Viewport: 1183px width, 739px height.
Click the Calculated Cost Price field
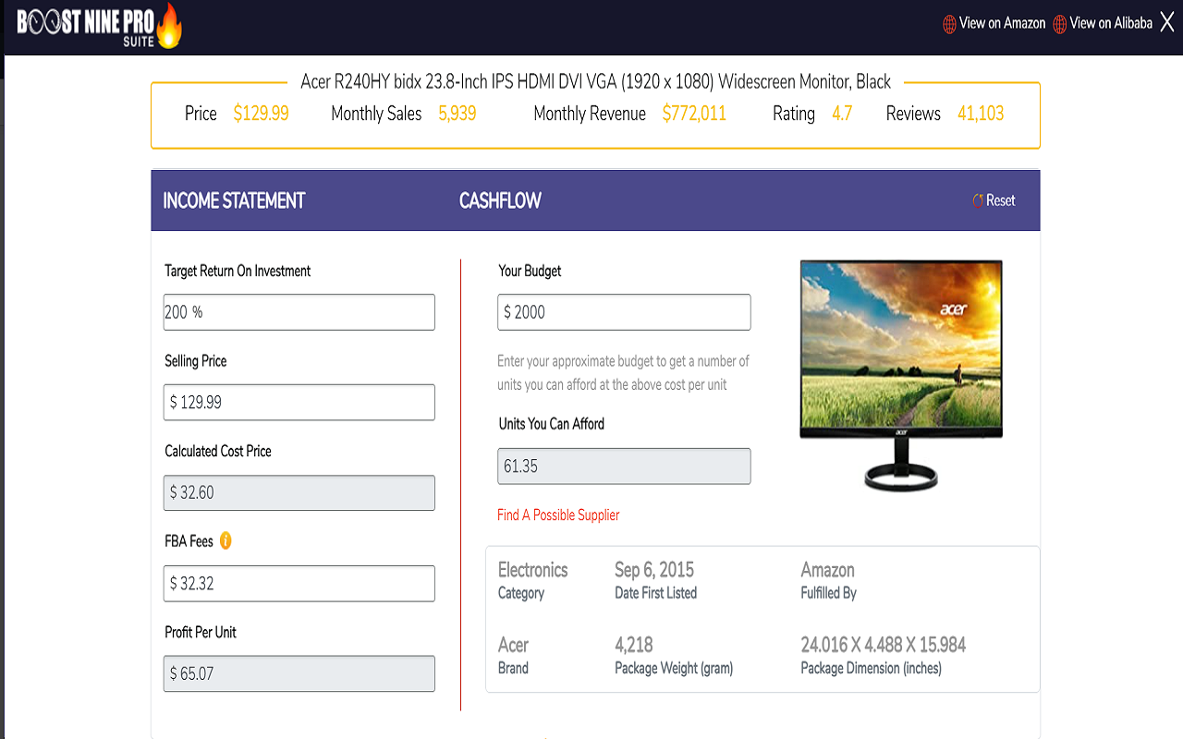pos(299,492)
